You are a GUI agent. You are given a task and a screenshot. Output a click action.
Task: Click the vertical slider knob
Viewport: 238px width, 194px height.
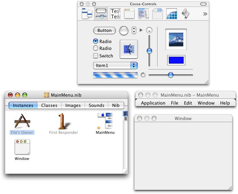point(149,51)
